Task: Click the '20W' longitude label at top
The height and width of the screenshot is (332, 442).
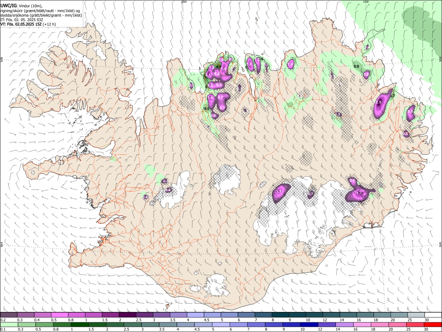Action: 184,2
